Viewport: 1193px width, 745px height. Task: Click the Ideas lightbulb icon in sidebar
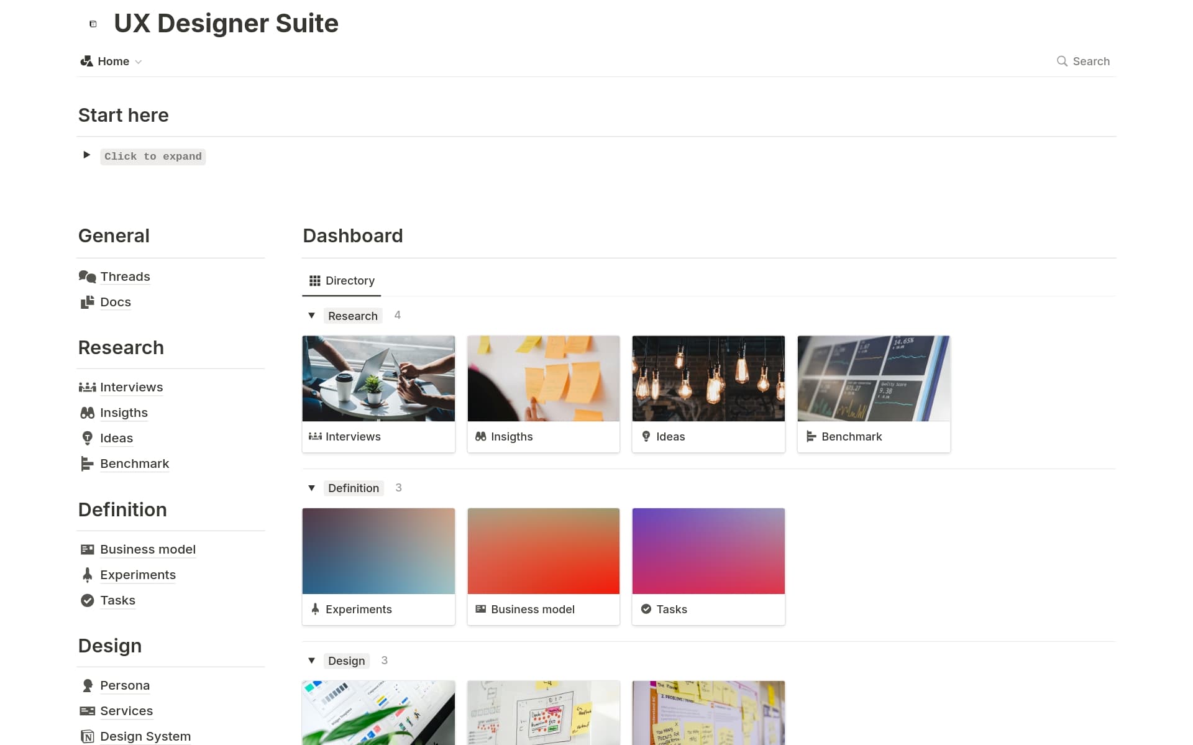[87, 438]
